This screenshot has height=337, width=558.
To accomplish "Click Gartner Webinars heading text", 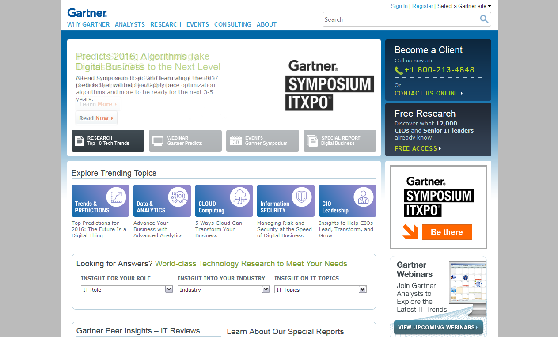I will click(414, 269).
